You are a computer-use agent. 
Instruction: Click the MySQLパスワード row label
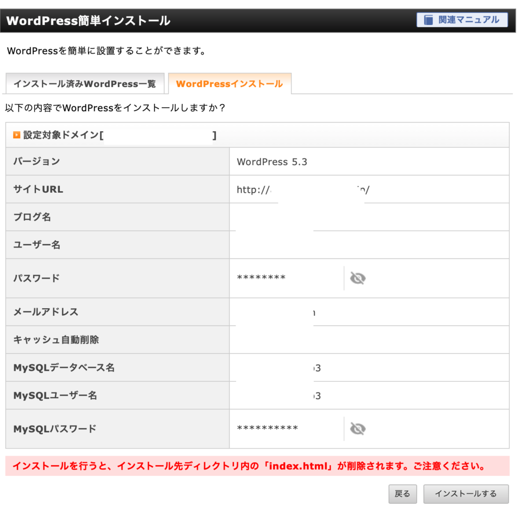tap(55, 429)
